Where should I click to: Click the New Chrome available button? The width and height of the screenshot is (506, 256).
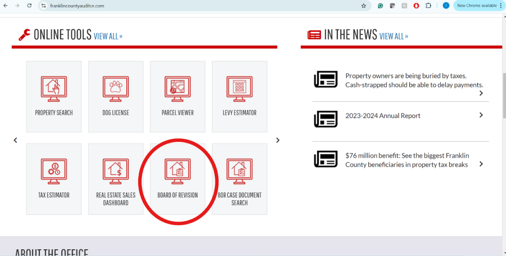[477, 6]
